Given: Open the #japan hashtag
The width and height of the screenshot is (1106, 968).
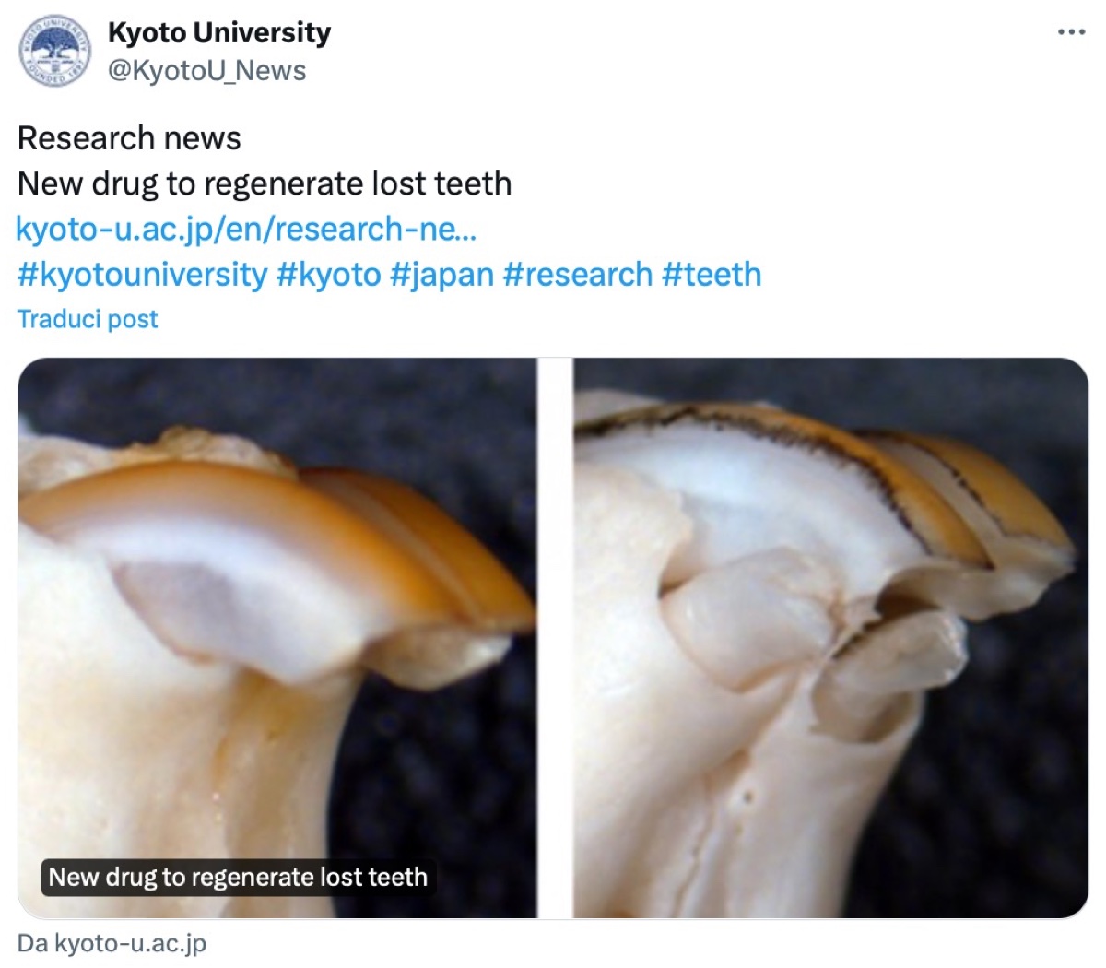Looking at the screenshot, I should click(x=441, y=275).
